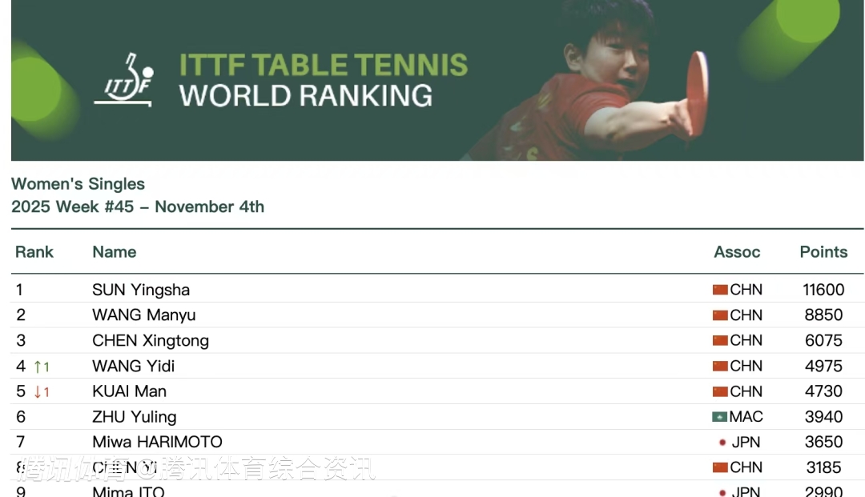Select ZHU Yuling player name
The width and height of the screenshot is (865, 497).
click(135, 417)
